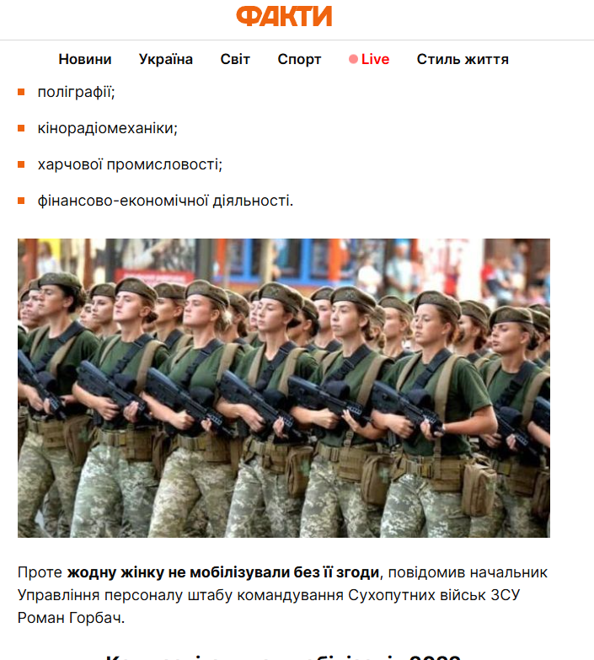Click the orange bullet beside кінорадіомеханіки
594x660 pixels.
click(x=21, y=128)
